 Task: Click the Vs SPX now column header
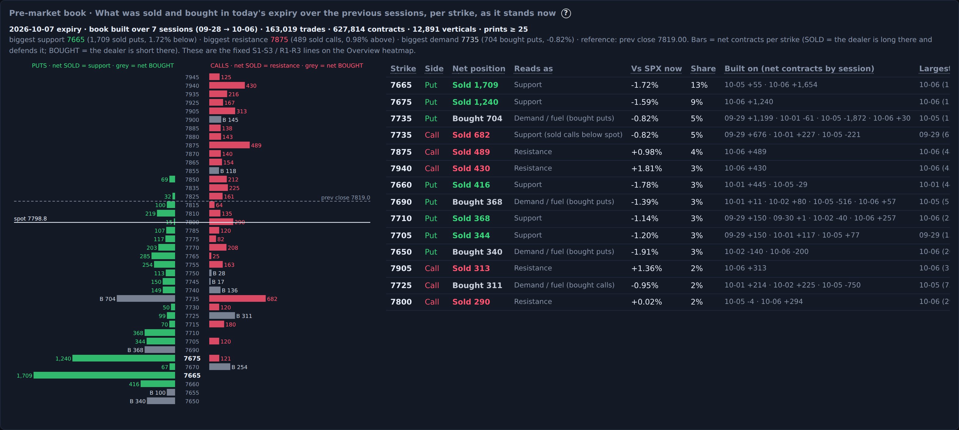tap(656, 69)
